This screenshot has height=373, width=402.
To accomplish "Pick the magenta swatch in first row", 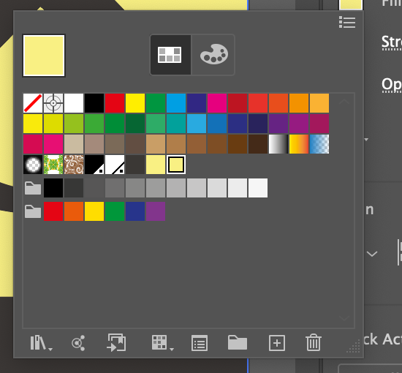I will [217, 103].
